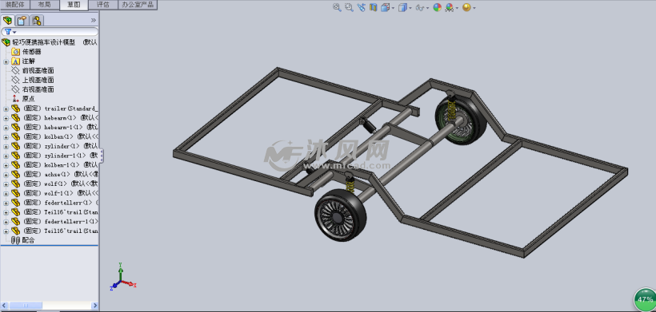Viewport: 656px width, 312px height.
Task: Click the View Settings gold sphere icon
Action: point(466,7)
